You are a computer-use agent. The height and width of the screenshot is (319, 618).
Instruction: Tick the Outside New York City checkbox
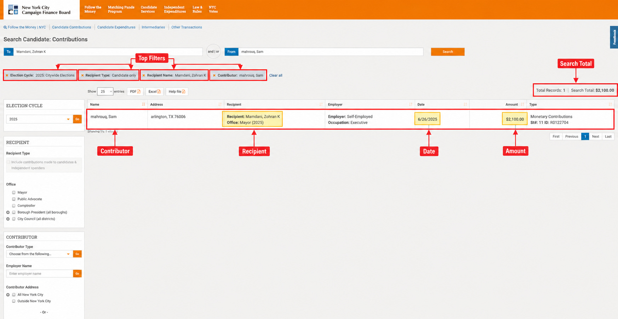coord(14,301)
